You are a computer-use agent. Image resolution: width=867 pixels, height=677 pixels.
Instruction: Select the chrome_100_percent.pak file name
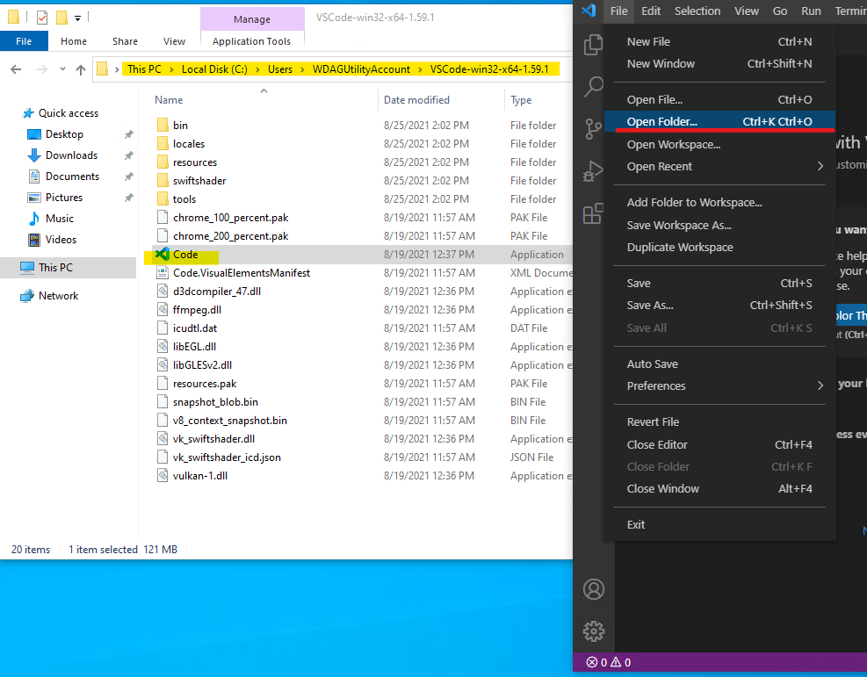[x=230, y=218]
